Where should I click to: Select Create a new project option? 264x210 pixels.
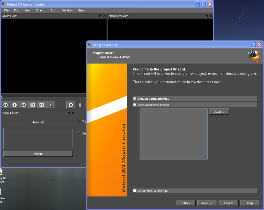[x=195, y=99]
